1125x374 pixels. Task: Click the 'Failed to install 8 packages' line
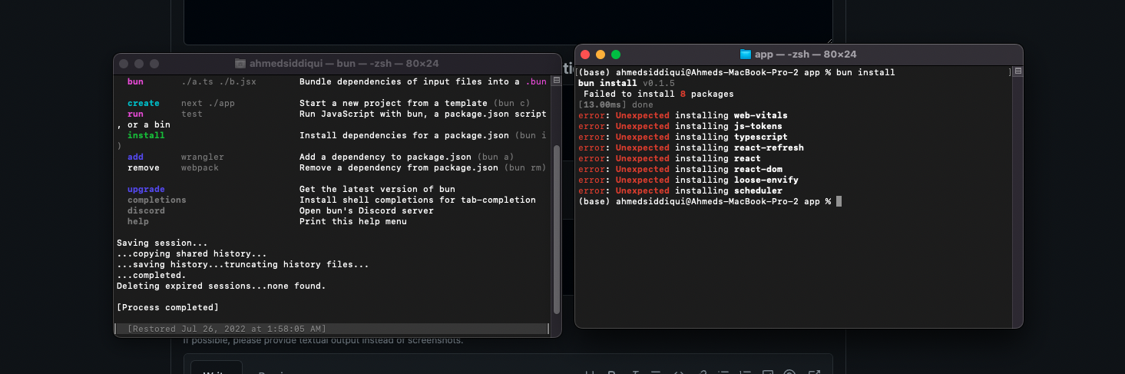tap(659, 94)
